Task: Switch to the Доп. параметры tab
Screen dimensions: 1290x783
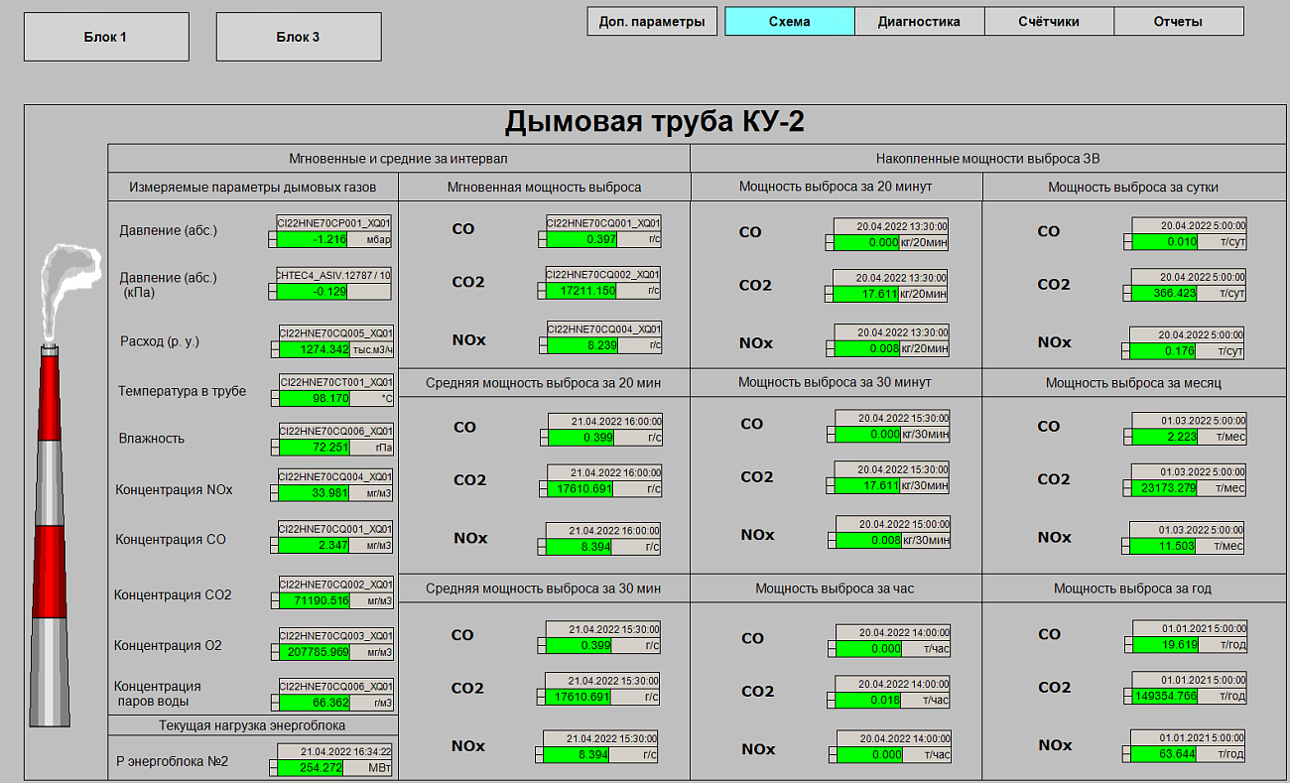Action: (x=652, y=21)
